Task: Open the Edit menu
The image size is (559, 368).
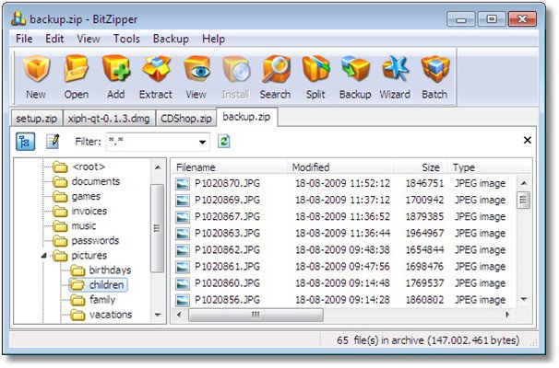Action: pos(54,39)
